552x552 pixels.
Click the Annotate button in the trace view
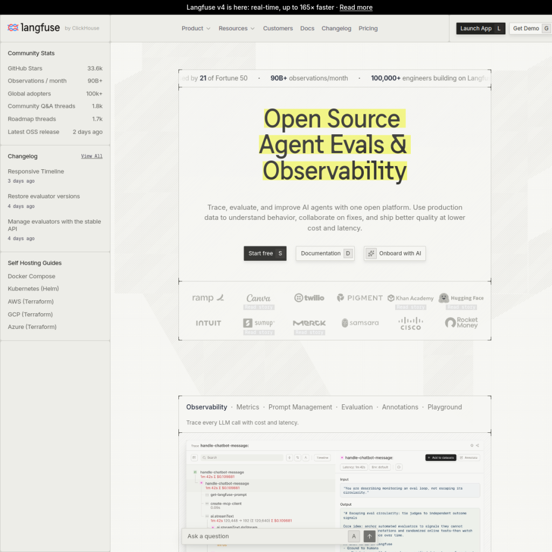(468, 458)
